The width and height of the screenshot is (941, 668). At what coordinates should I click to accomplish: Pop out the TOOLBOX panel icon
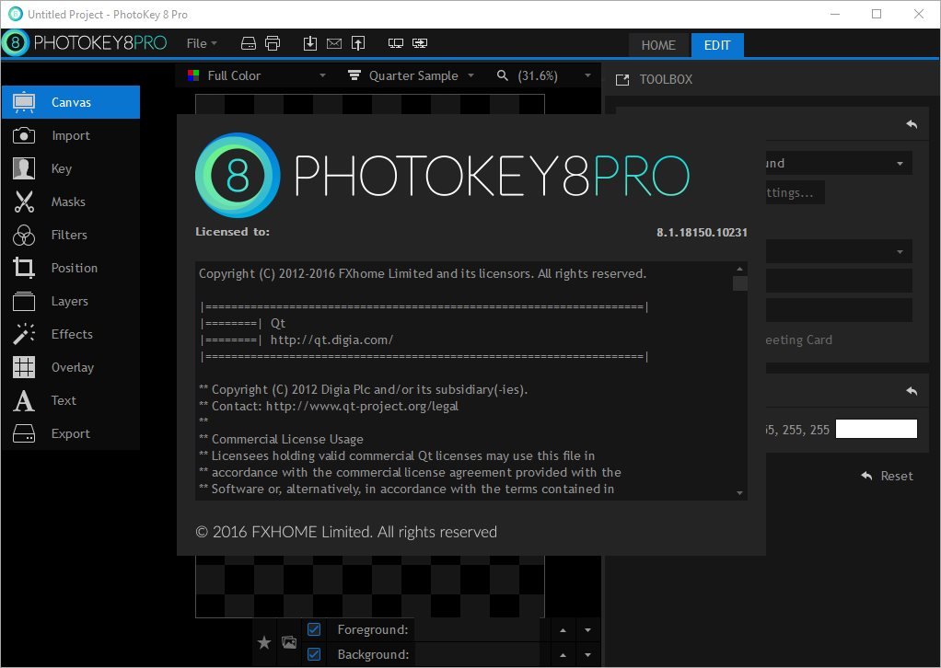pos(622,80)
